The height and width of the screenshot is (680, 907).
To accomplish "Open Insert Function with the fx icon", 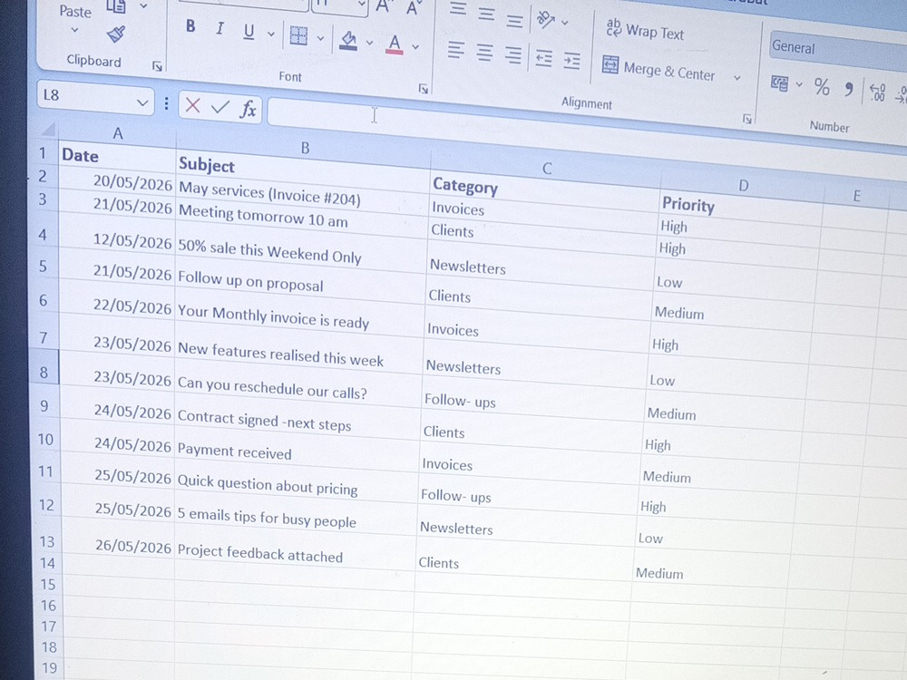I will point(249,109).
